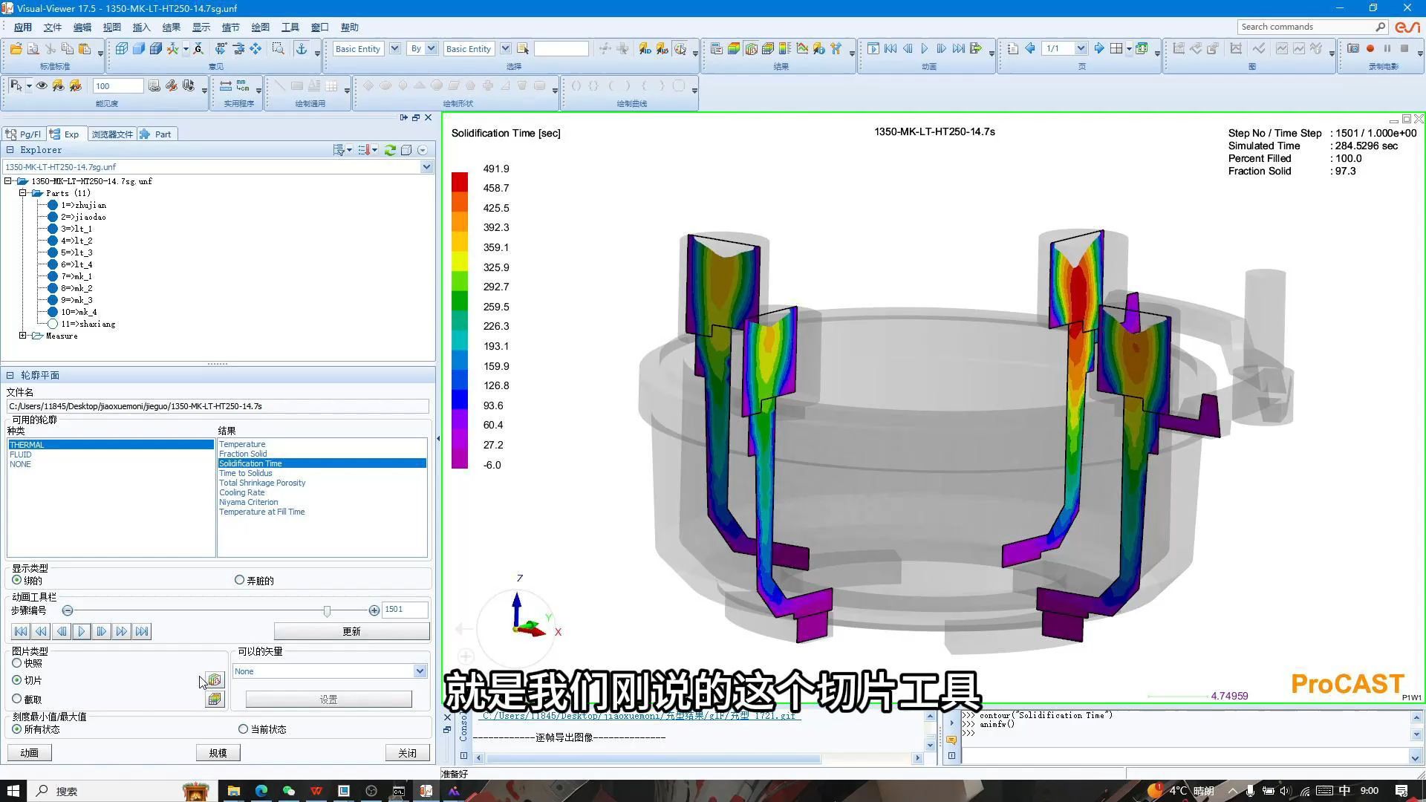Click the eye visibility icon in the toolbar
This screenshot has width=1426, height=802.
(42, 86)
